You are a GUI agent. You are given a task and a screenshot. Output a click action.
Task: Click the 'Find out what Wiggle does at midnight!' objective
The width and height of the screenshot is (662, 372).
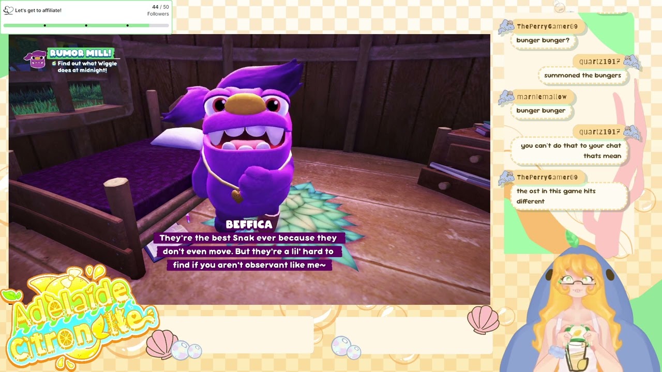87,67
